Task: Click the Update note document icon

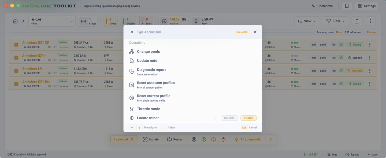Action: (x=132, y=61)
